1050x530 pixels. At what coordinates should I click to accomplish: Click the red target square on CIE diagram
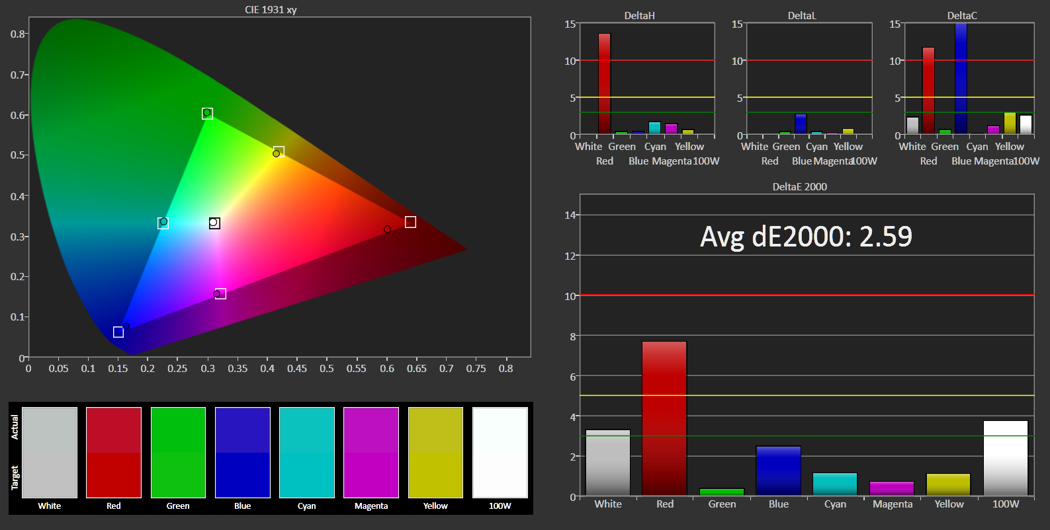(410, 222)
